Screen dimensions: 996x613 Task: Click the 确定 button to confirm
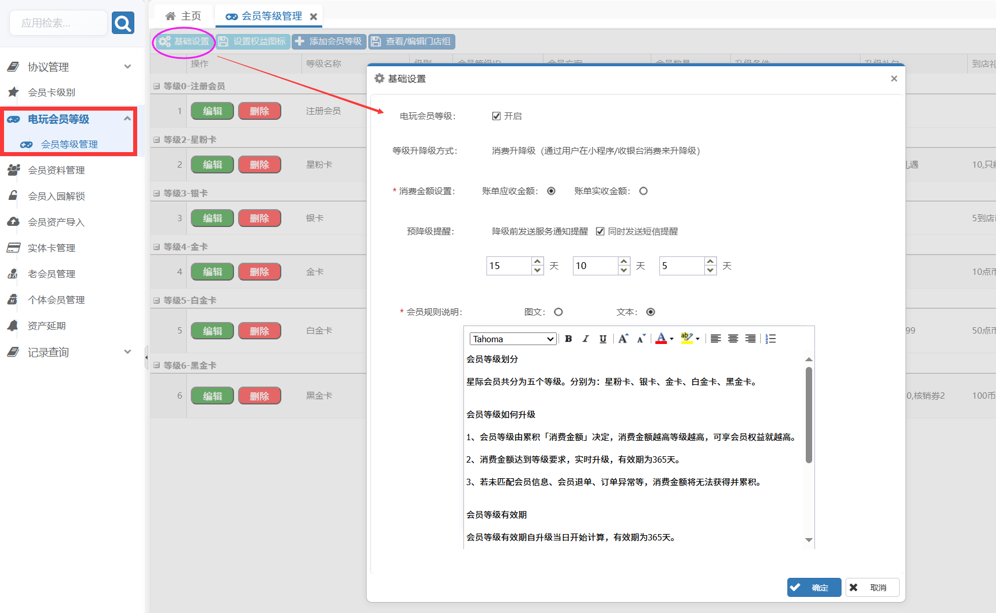814,588
